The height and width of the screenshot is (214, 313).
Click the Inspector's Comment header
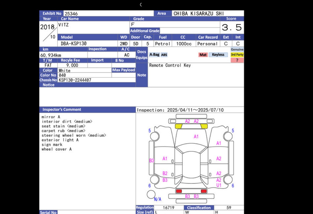(62, 109)
